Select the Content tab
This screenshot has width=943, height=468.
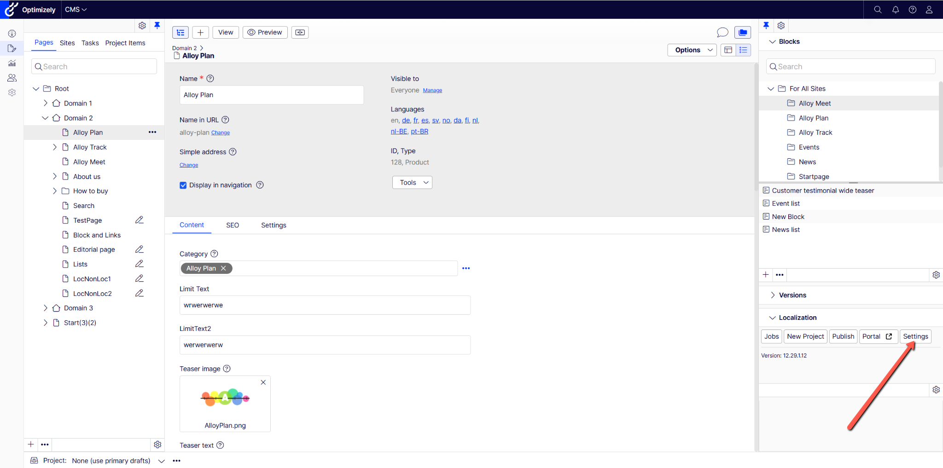point(192,225)
